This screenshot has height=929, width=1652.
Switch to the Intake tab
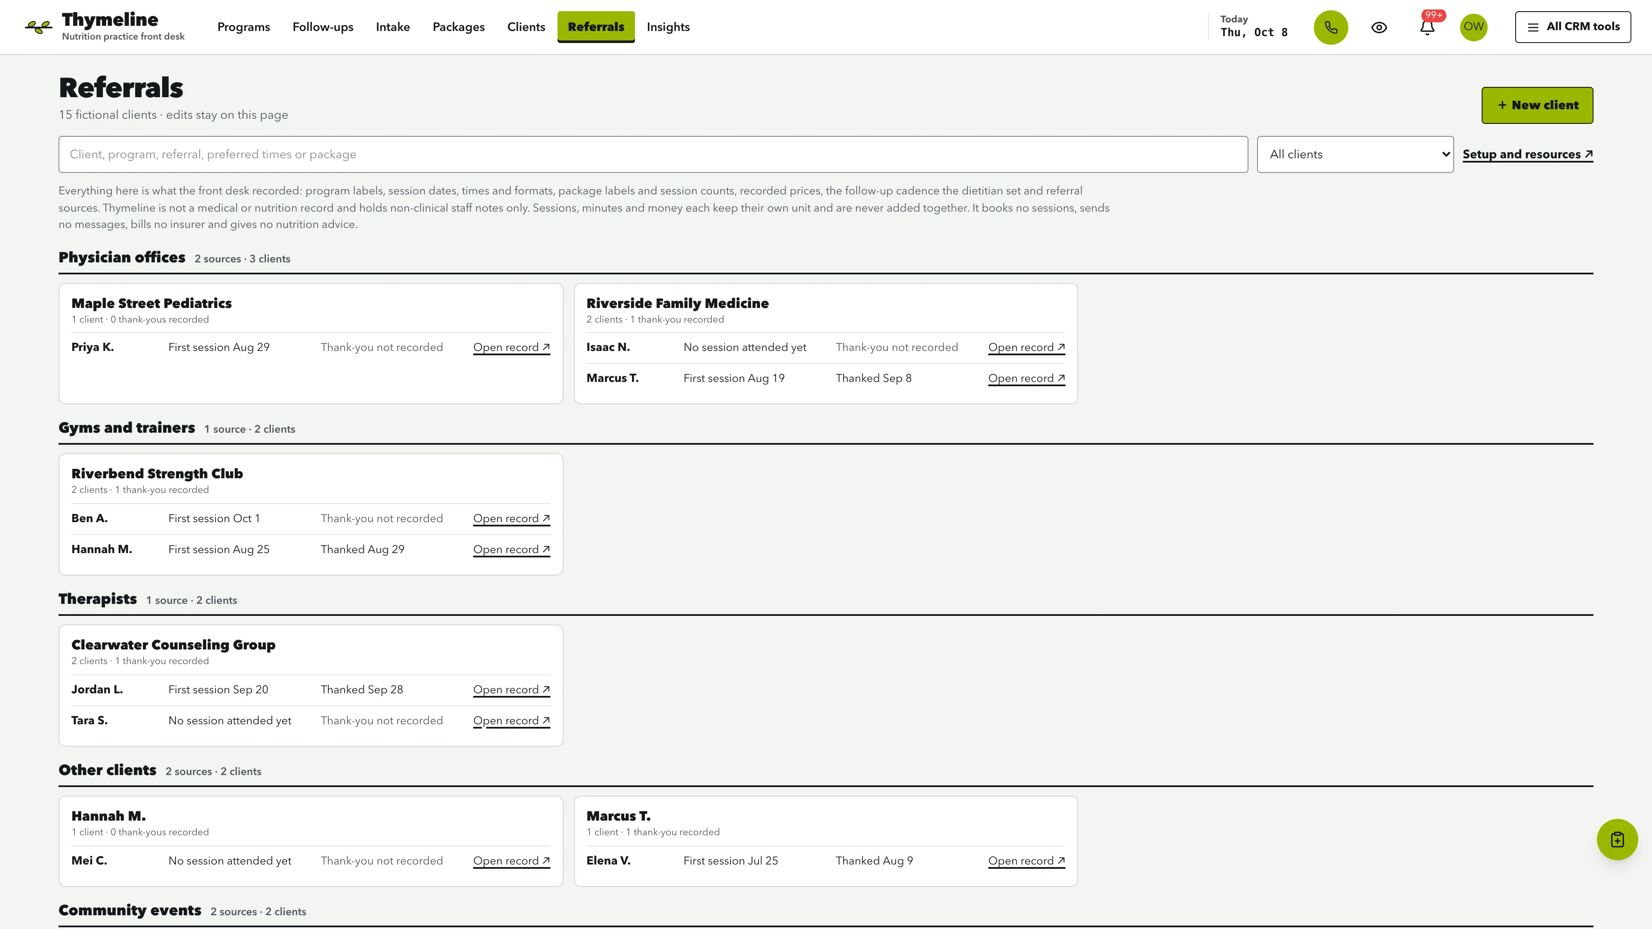[x=392, y=27]
